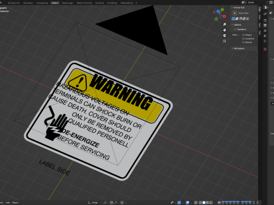Click the Scene name field
This screenshot has width=274, height=205.
pyautogui.click(x=257, y=2)
